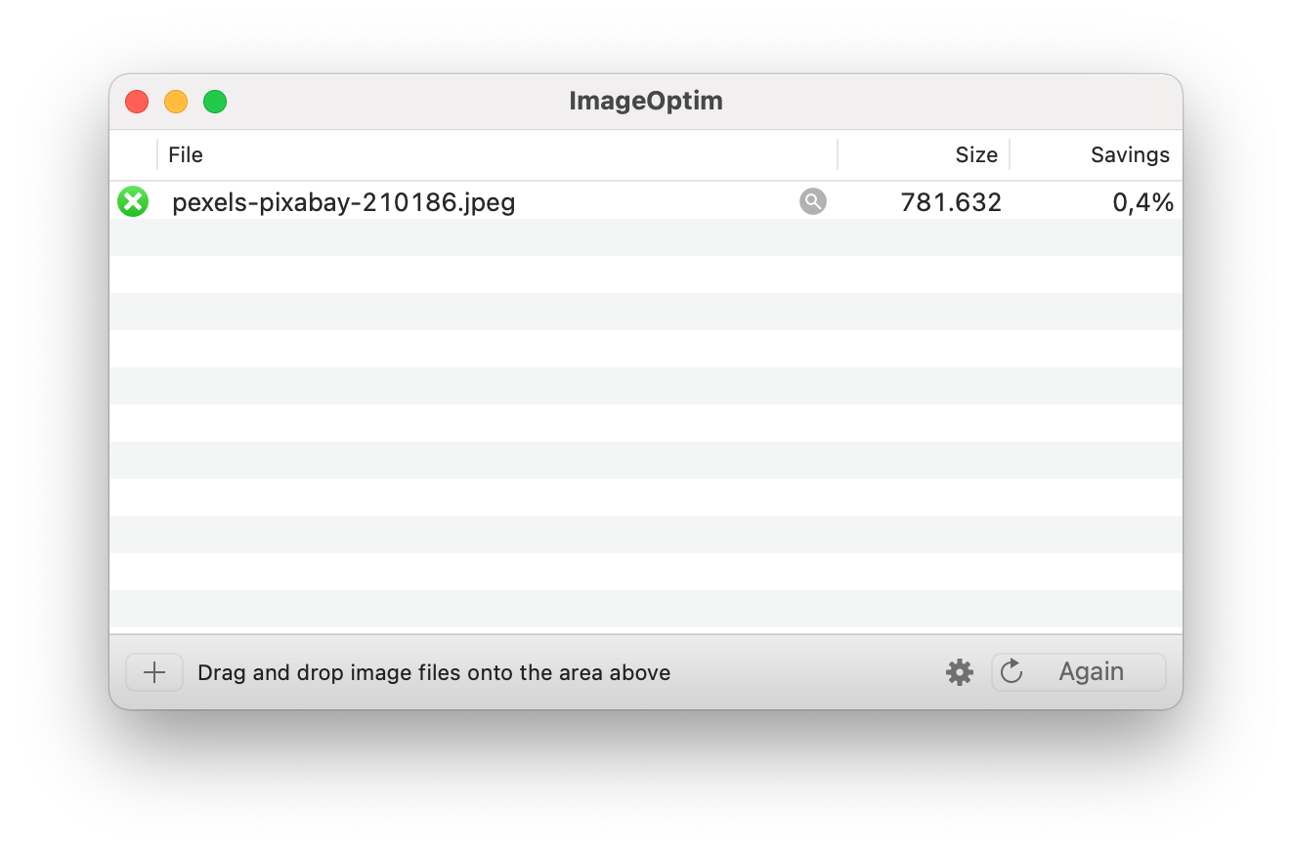Select the pexels-pixabay-210186.jpeg file name
Screen dimensions: 1292x854
(x=343, y=202)
